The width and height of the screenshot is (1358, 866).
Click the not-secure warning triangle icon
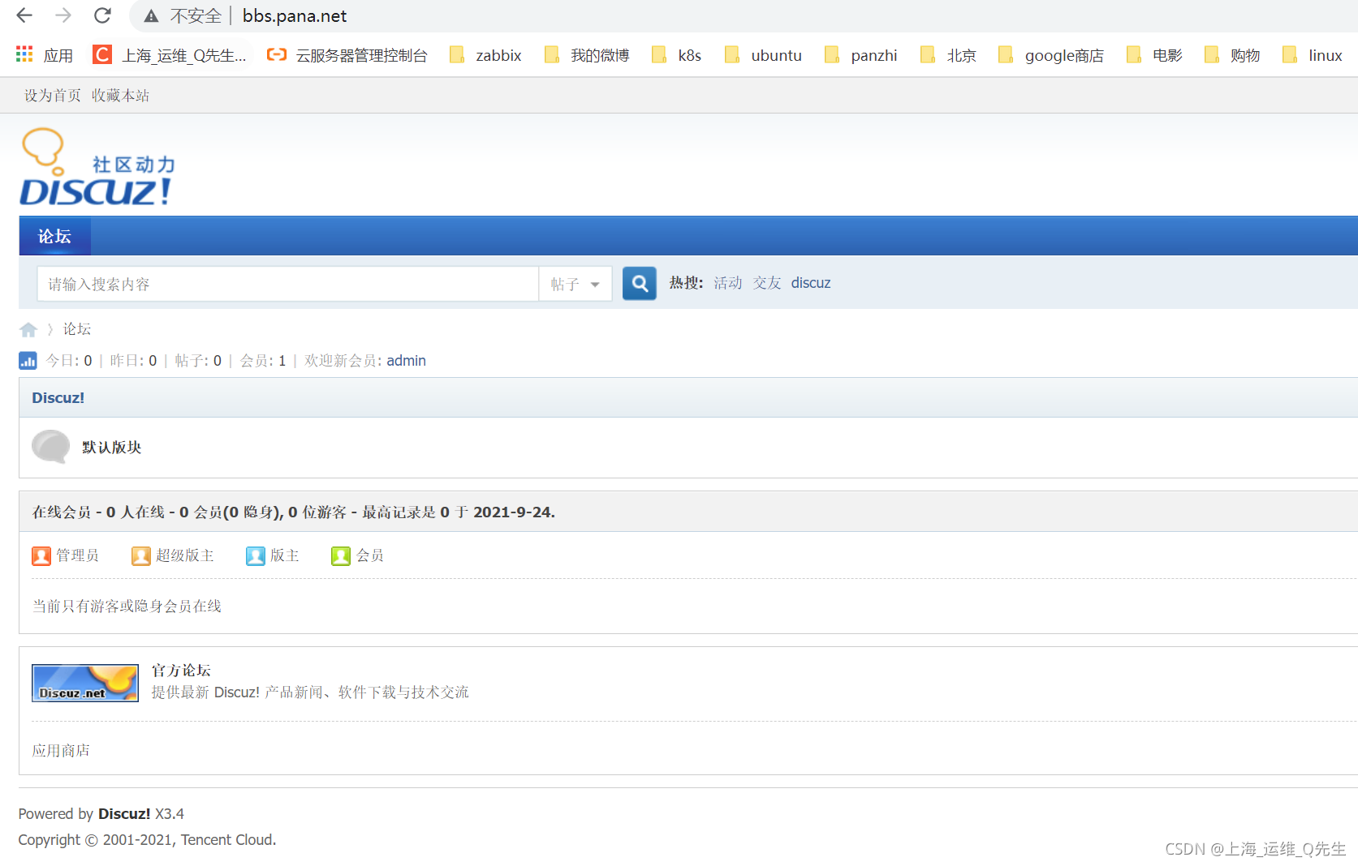(151, 16)
